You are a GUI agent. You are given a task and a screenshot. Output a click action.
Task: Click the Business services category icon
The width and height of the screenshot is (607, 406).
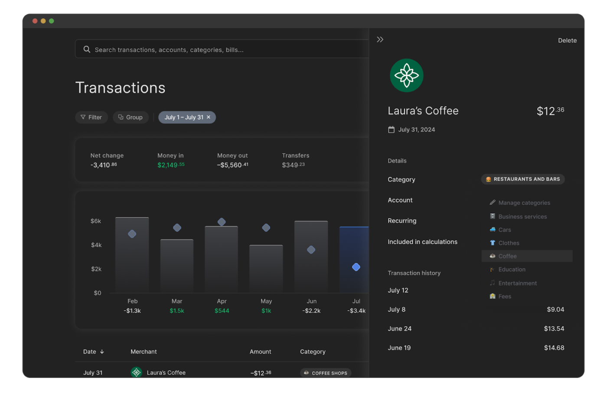(493, 216)
